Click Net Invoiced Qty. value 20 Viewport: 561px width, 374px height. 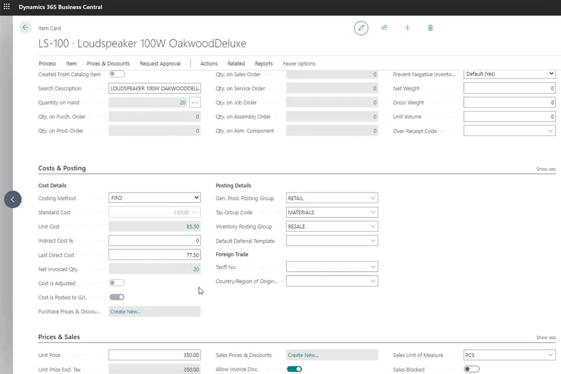pos(196,269)
